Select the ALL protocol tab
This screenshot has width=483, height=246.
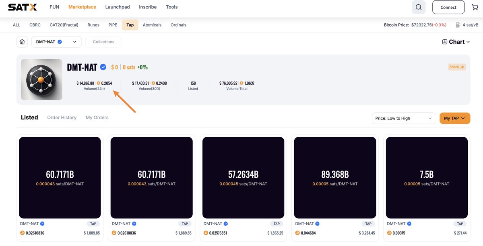[17, 25]
